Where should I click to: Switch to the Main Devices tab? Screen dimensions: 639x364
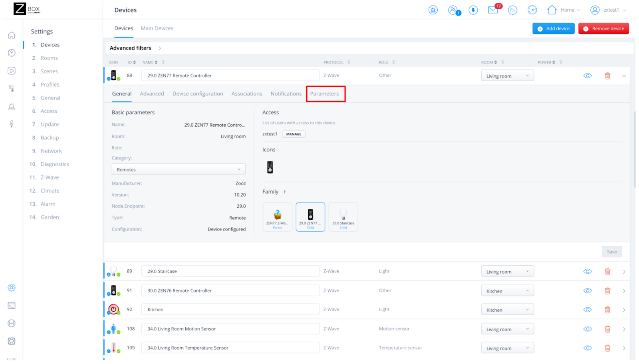click(157, 28)
